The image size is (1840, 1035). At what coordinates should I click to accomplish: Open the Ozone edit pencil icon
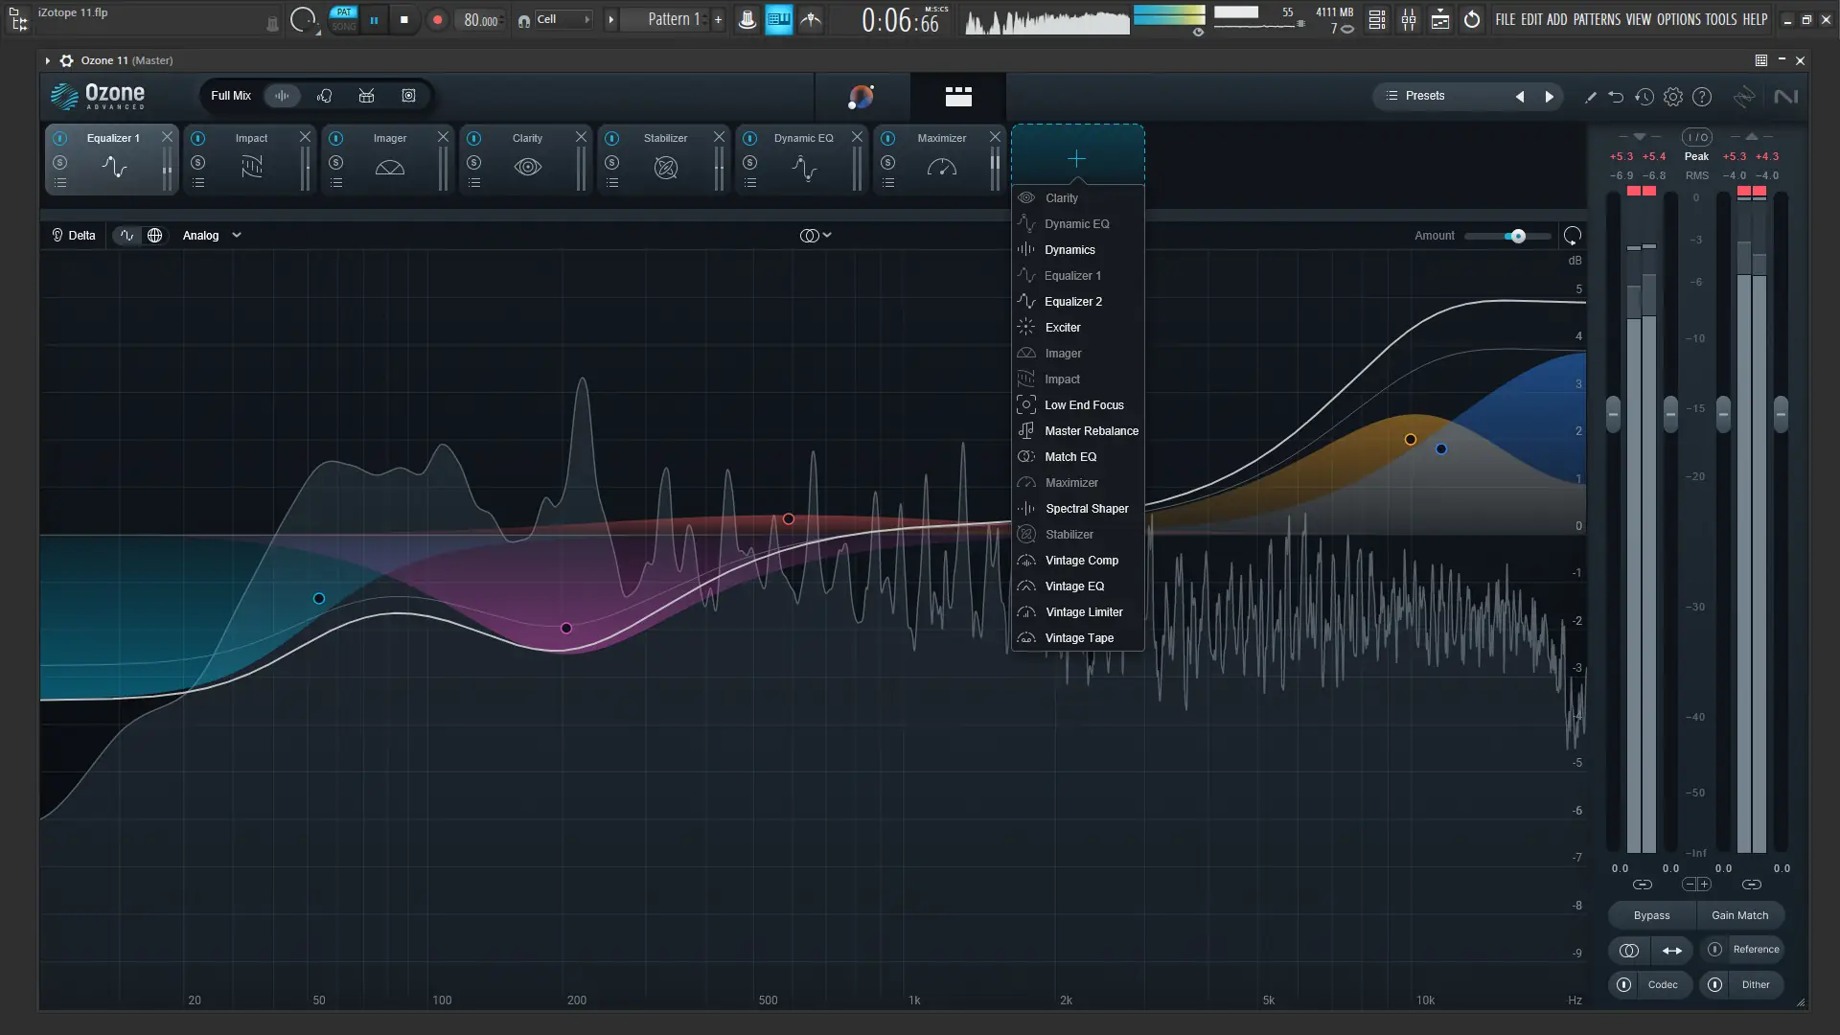(1591, 97)
